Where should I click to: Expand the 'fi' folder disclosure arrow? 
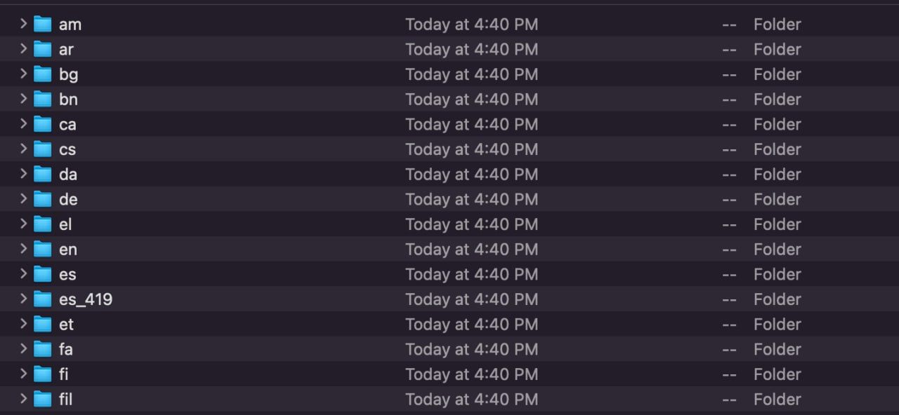(23, 374)
